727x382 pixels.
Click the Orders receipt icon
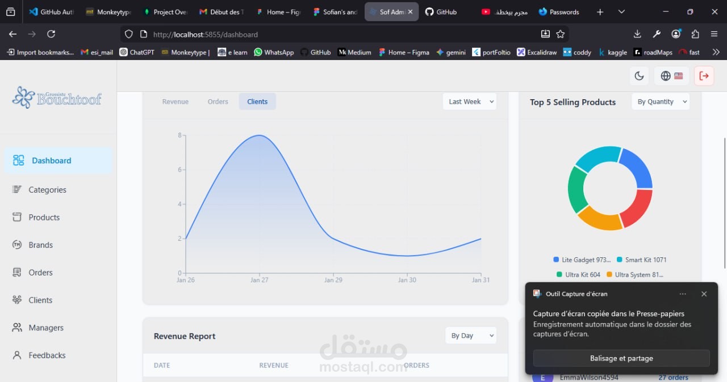coord(17,272)
